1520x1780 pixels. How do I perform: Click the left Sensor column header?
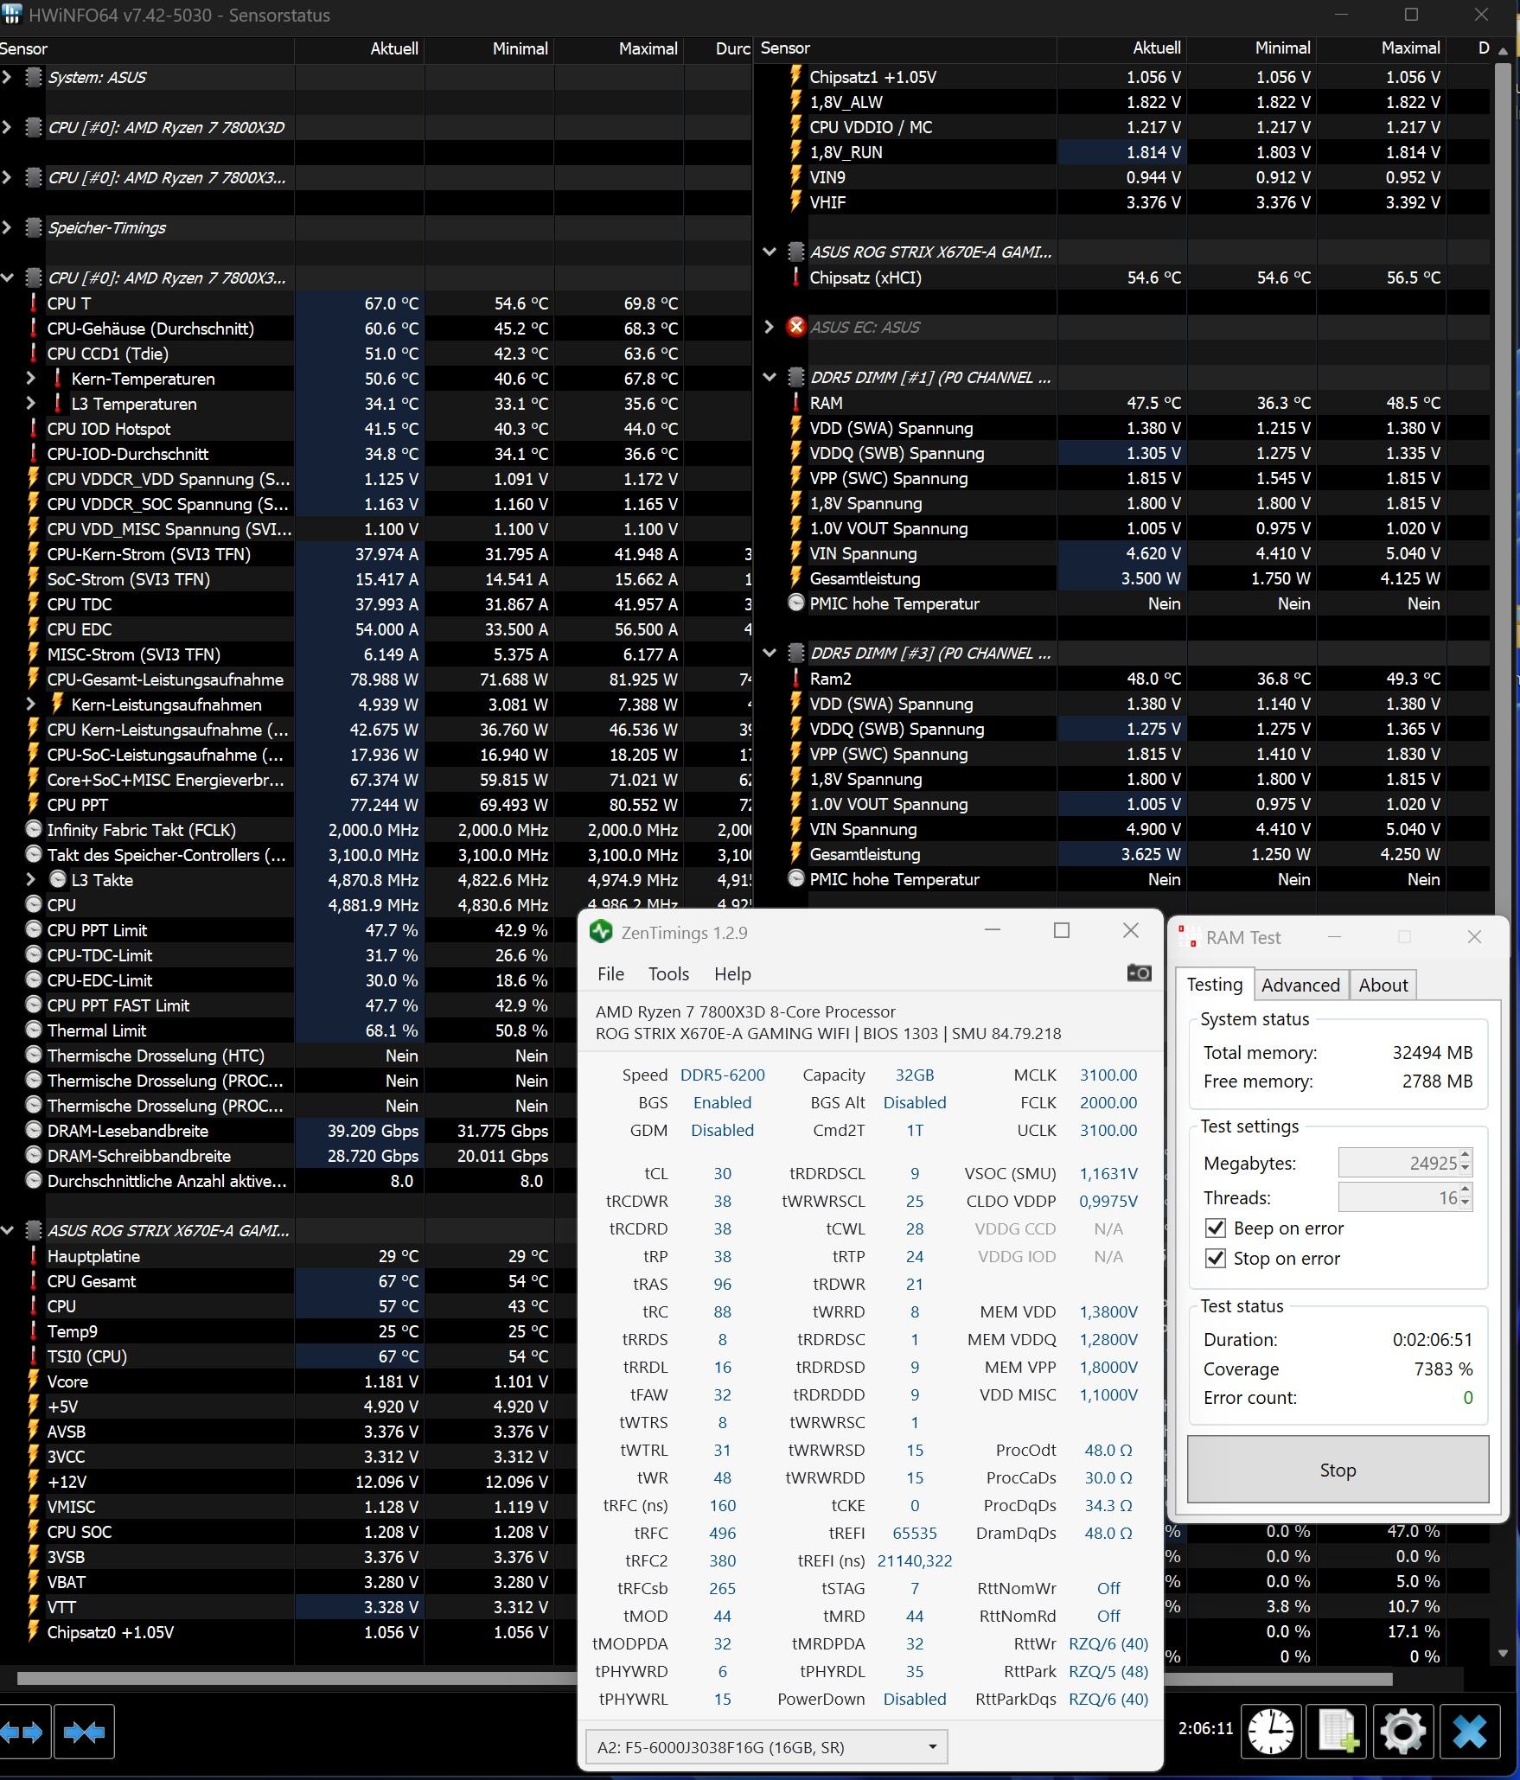tap(147, 48)
